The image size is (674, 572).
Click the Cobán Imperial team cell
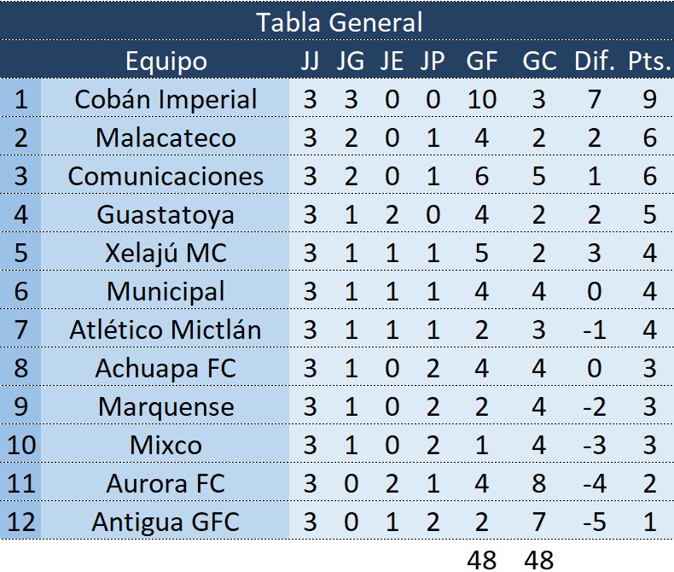click(166, 99)
